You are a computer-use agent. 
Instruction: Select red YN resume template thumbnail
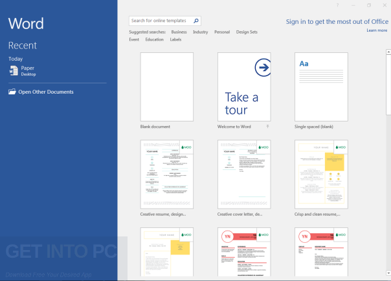[244, 252]
